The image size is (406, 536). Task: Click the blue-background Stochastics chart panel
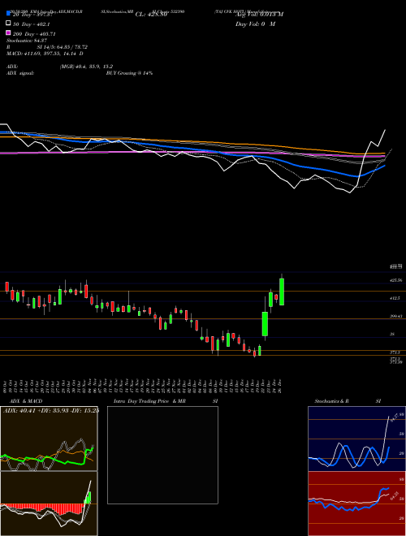356,439
